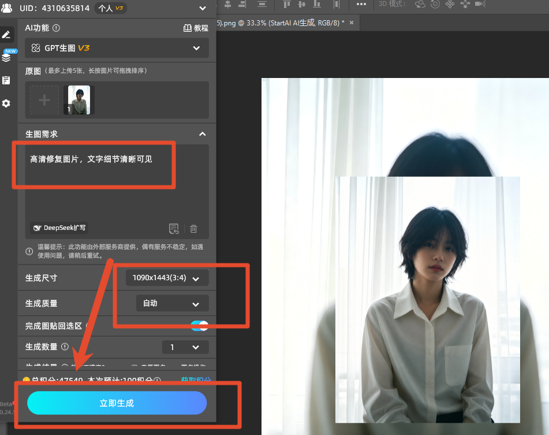
Task: Open the gear settings in the sidebar
Action: (x=6, y=103)
